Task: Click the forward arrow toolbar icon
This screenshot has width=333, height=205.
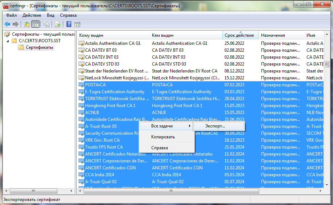Action: pos(16,24)
